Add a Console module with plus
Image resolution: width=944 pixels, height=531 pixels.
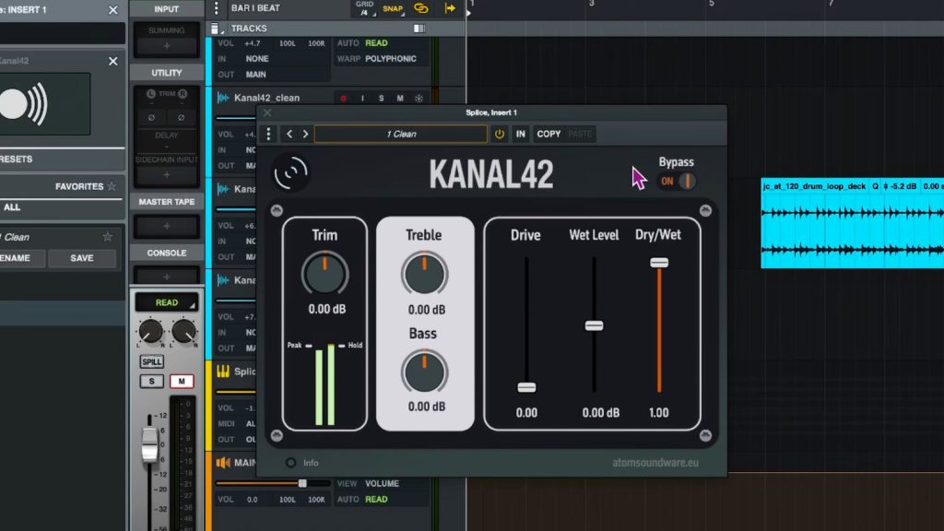tap(167, 277)
